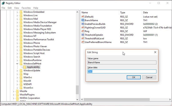Close the Edit String dialog

tap(155, 52)
